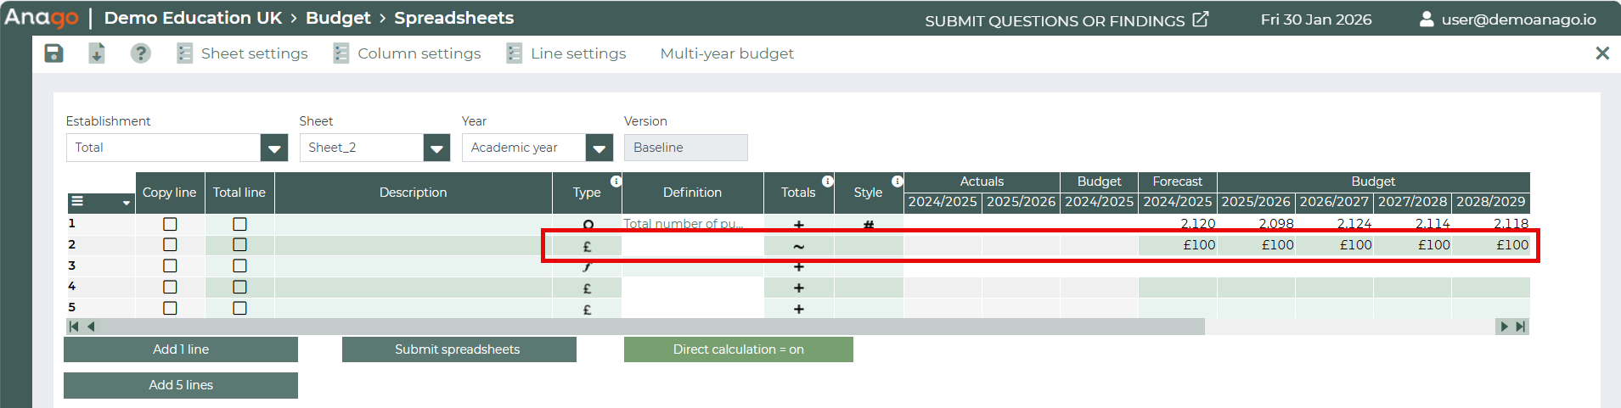Tick Copy line checkbox for row 1
1621x408 pixels.
pos(170,224)
